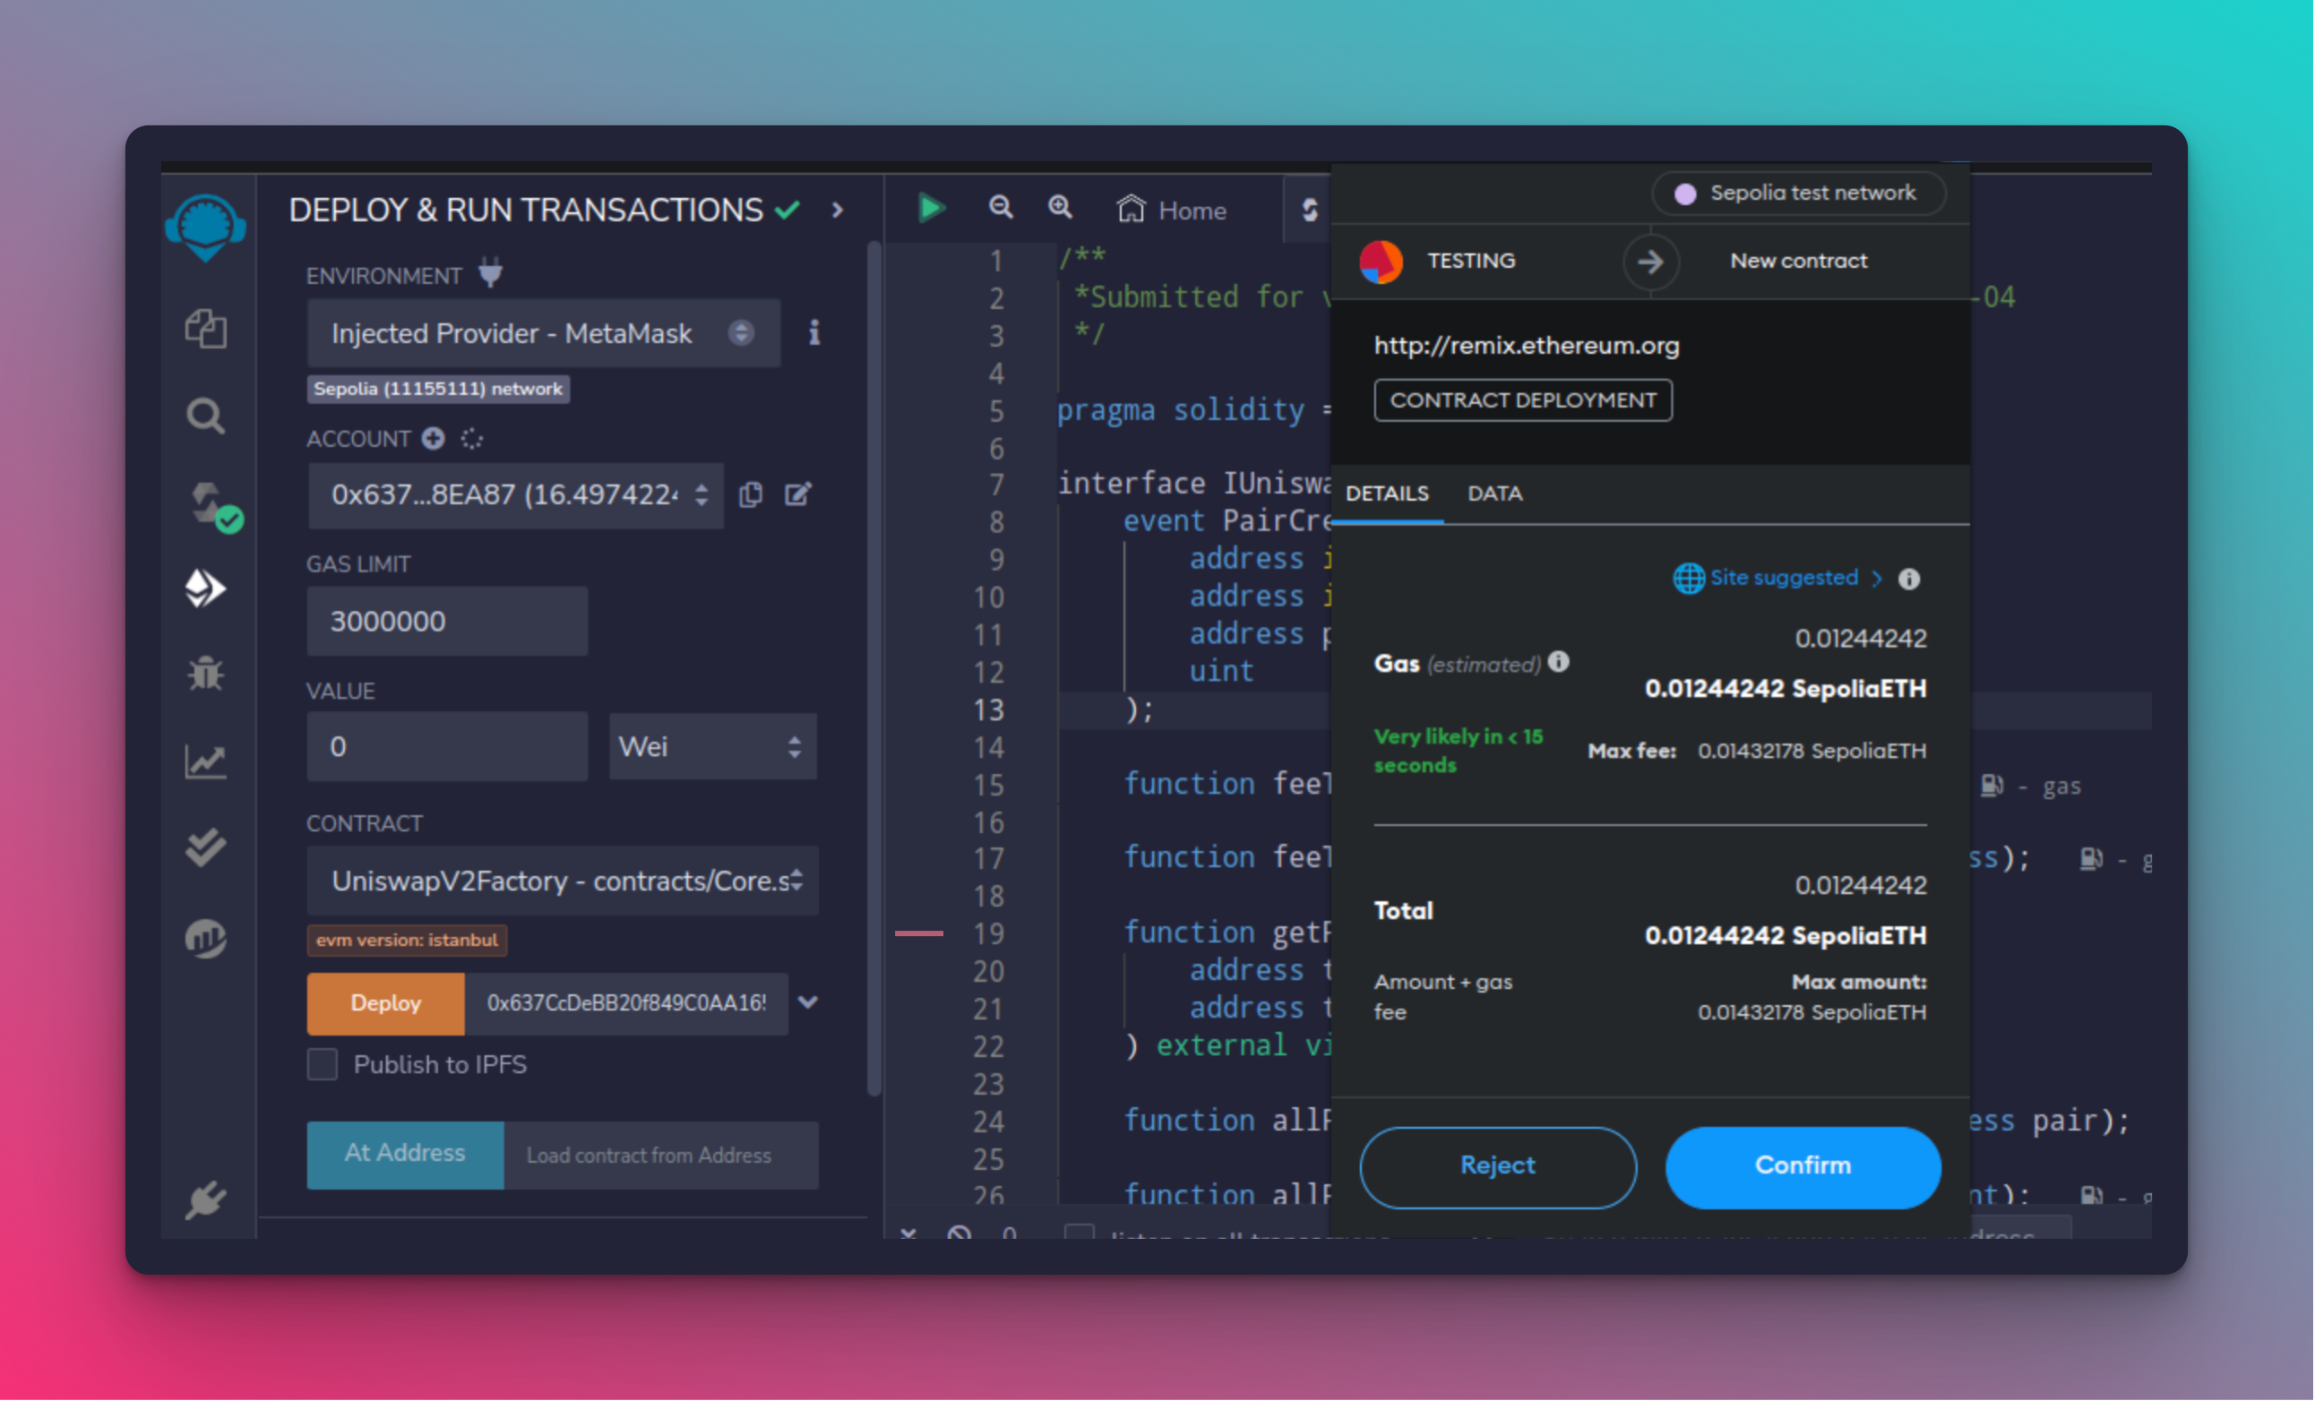Click Load contract from Address field
The width and height of the screenshot is (2315, 1401).
tap(661, 1155)
